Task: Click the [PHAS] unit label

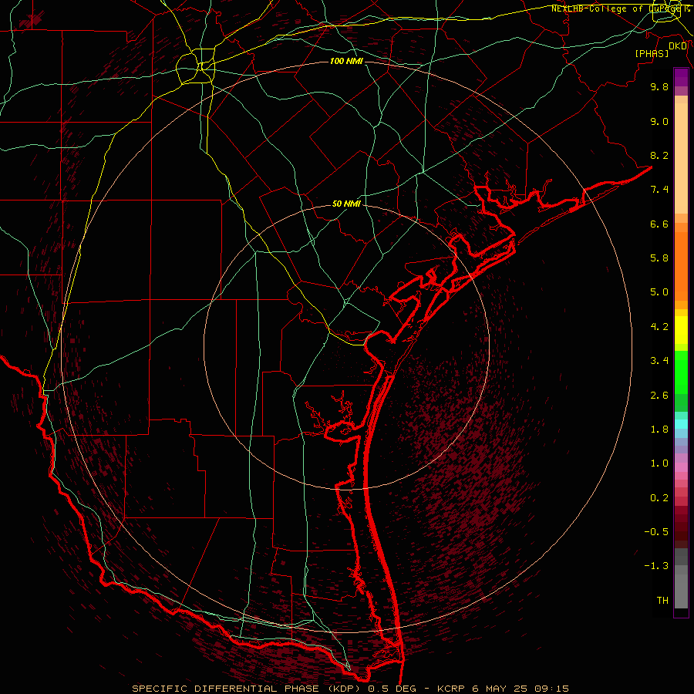Action: [x=652, y=53]
